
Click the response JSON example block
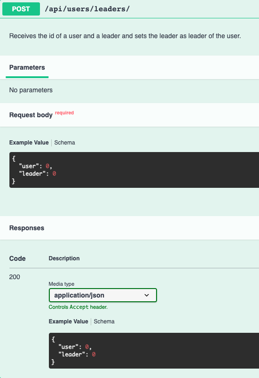coord(154,351)
